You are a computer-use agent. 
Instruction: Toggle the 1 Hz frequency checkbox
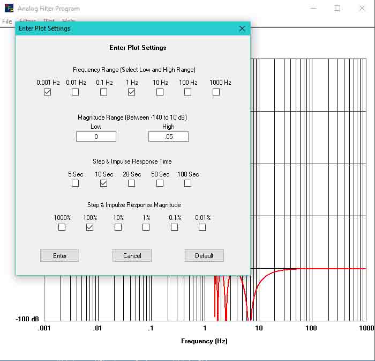click(132, 92)
